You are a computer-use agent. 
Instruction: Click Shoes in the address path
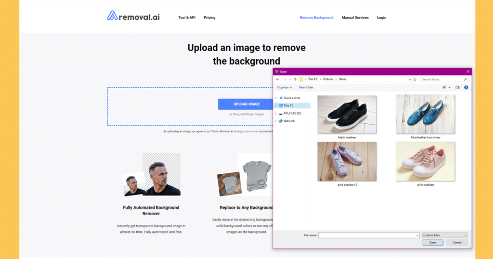pyautogui.click(x=342, y=79)
